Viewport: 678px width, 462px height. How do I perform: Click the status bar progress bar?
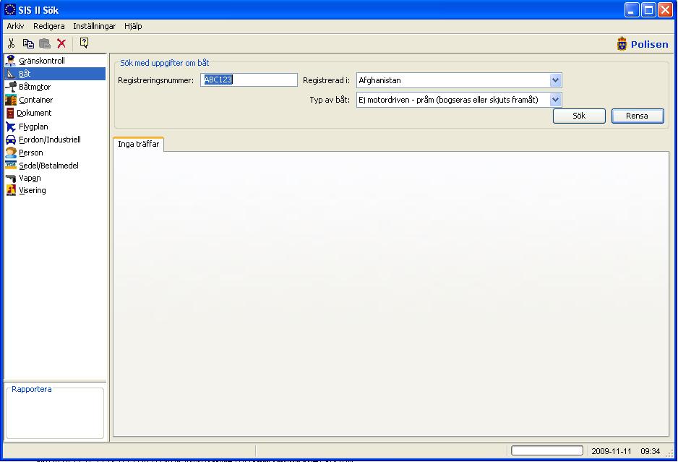click(547, 450)
